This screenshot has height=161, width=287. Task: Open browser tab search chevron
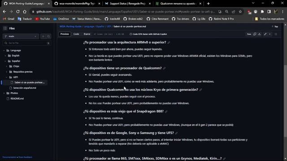point(253,3)
